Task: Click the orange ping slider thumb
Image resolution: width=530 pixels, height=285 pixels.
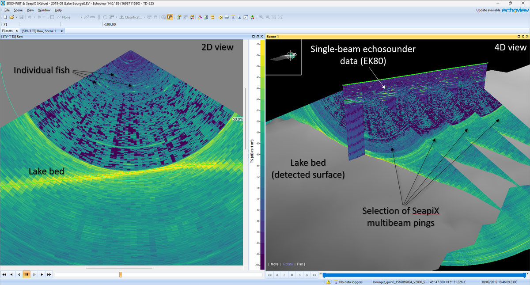Action: click(x=121, y=274)
